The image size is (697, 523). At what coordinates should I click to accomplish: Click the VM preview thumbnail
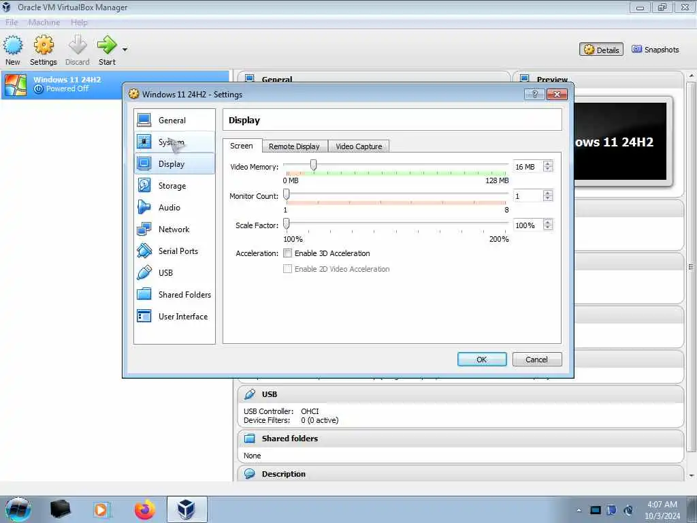tap(620, 142)
